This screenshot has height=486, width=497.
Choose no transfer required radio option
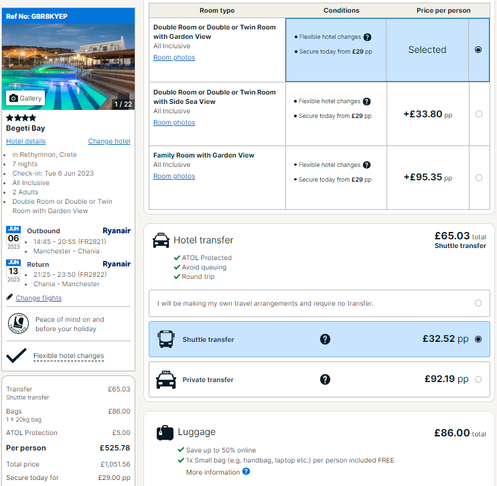tap(478, 303)
